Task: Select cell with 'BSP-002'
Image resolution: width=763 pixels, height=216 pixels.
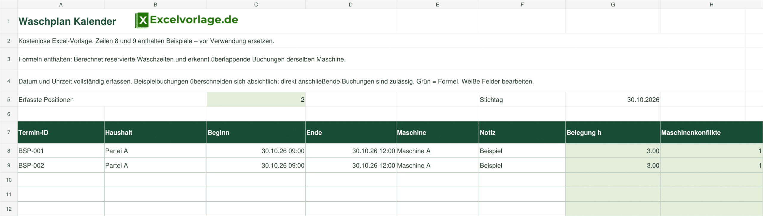Action: pyautogui.click(x=61, y=165)
